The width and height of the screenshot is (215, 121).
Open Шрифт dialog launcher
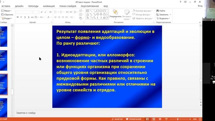tap(52, 22)
